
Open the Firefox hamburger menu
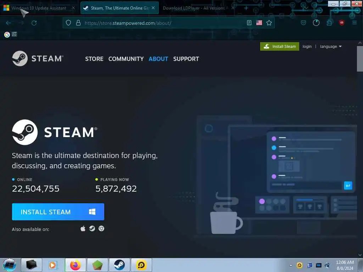pyautogui.click(x=354, y=23)
